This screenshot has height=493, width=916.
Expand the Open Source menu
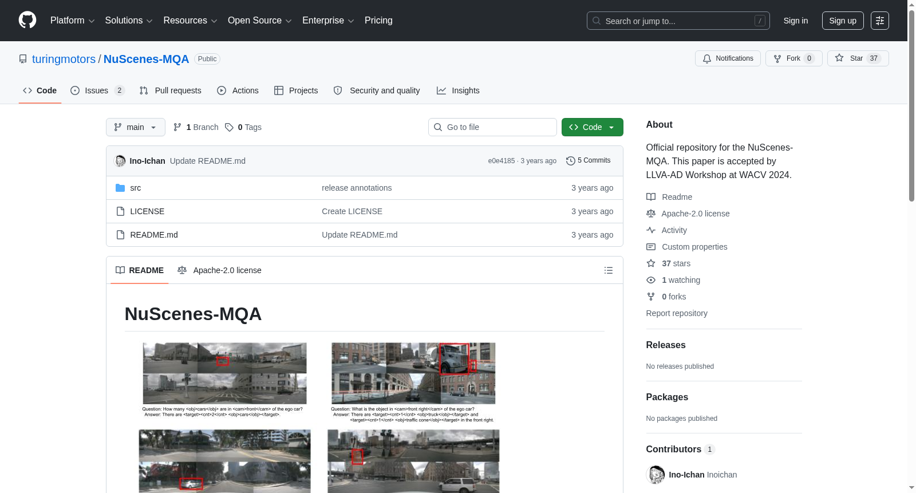260,21
